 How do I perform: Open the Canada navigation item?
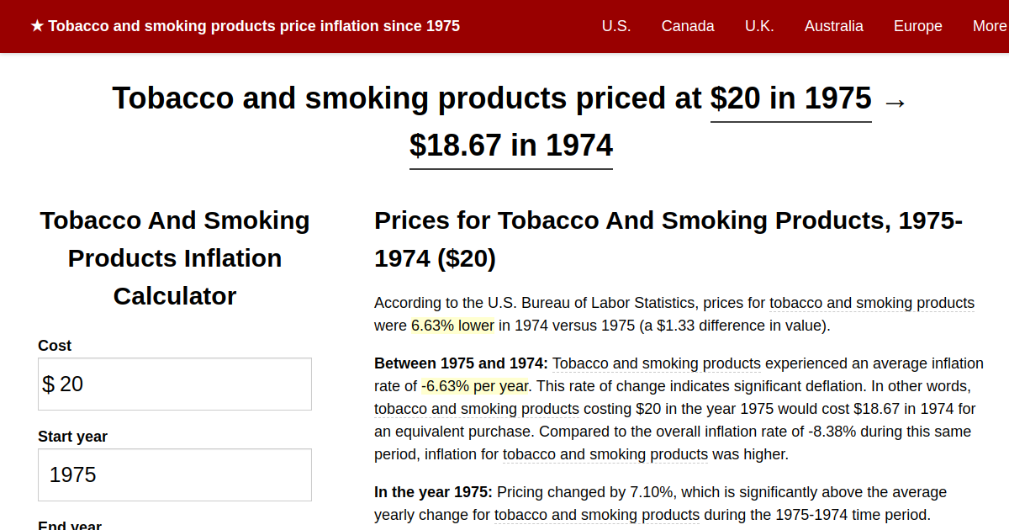click(688, 26)
